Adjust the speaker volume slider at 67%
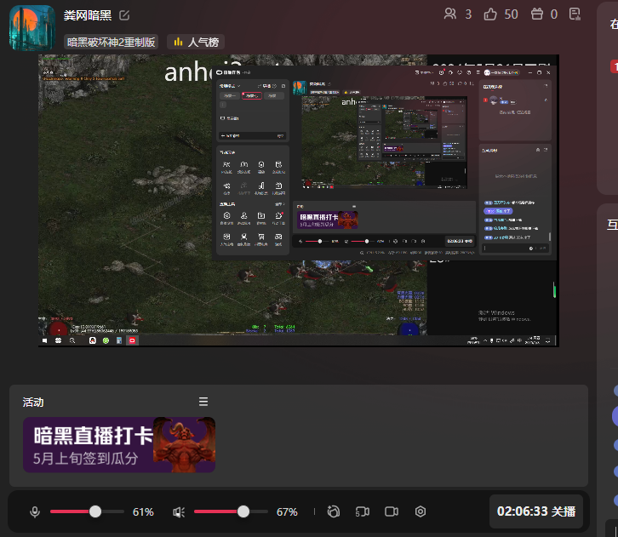Viewport: 618px width, 537px height. (x=231, y=511)
